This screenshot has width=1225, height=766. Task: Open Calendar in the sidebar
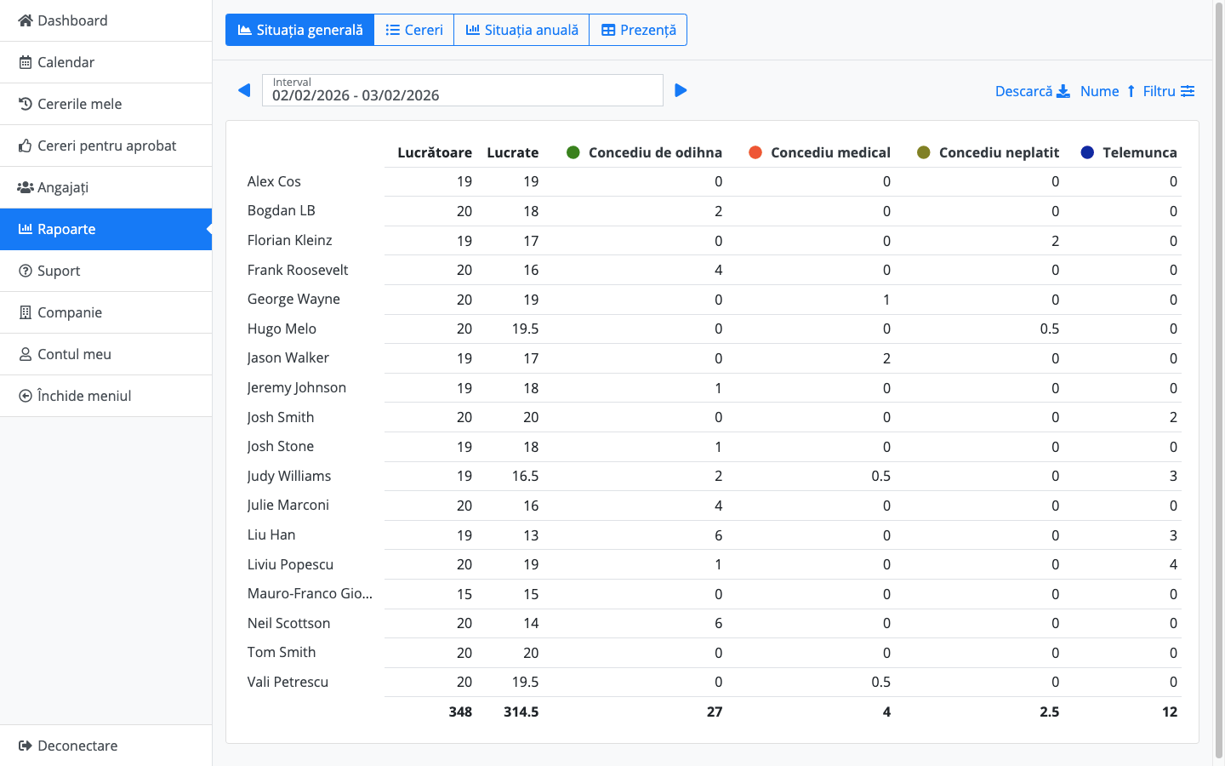pyautogui.click(x=66, y=62)
